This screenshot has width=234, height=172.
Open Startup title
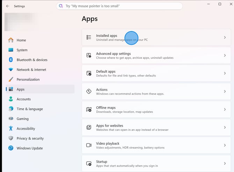click(x=102, y=162)
